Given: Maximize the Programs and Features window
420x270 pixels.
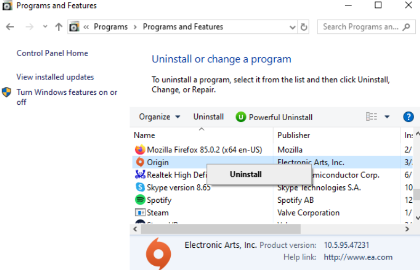Looking at the screenshot, I should (x=378, y=5).
